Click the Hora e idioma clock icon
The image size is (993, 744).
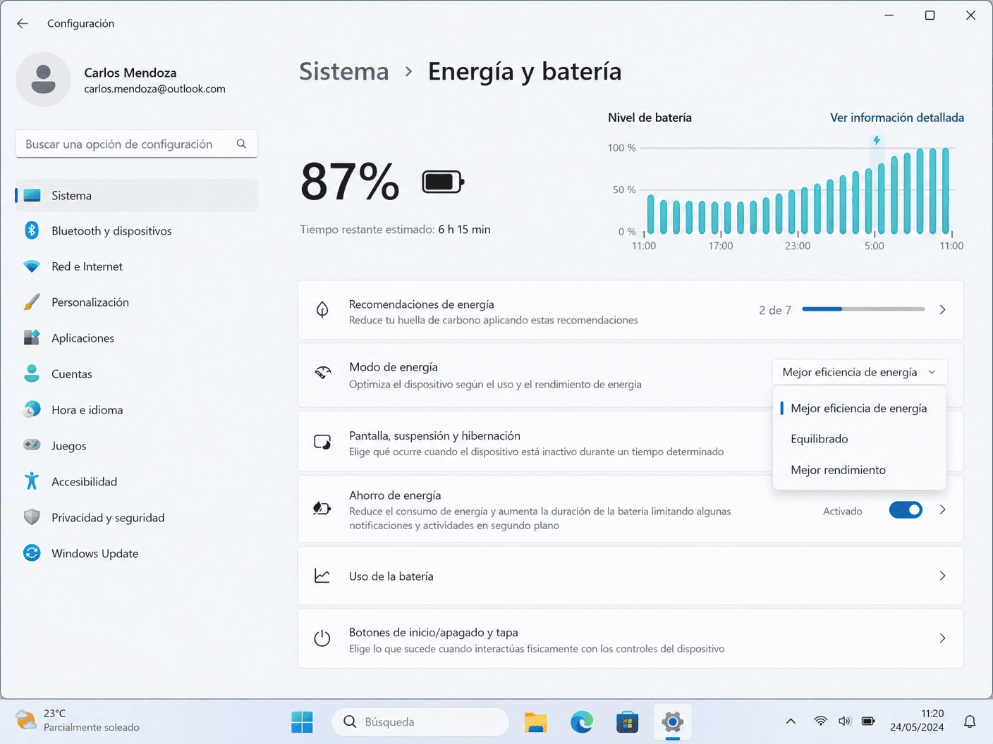tap(32, 409)
